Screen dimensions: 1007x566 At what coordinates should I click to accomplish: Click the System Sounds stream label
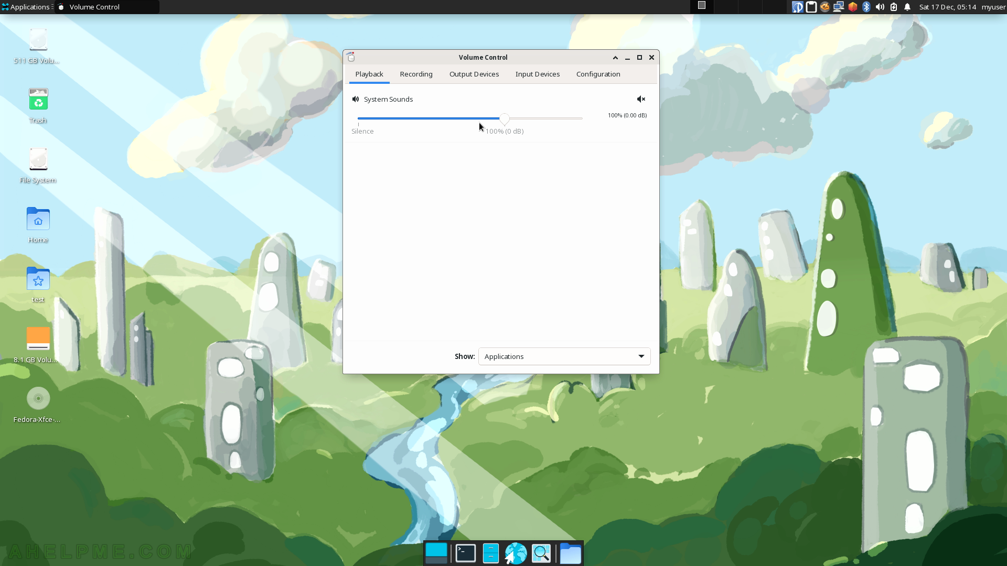(388, 99)
